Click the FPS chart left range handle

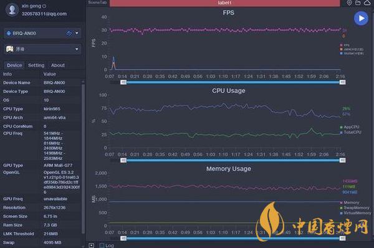pos(123,82)
